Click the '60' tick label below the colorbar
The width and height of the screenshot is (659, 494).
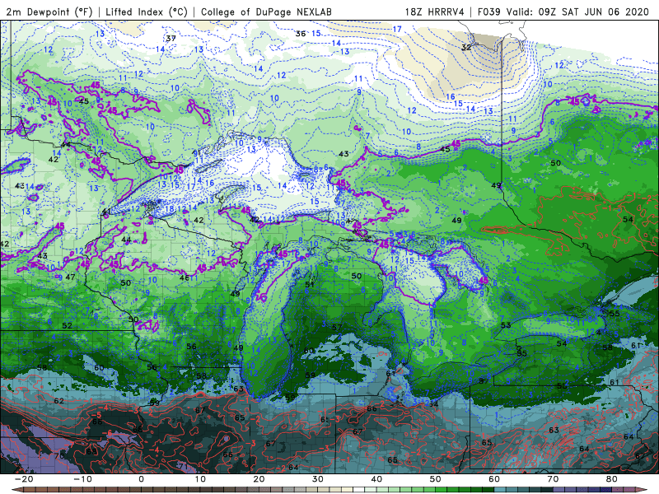(494, 479)
